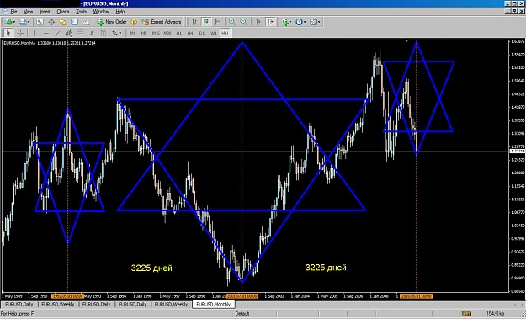Select the Equidistant Channel tool
526x319 pixels.
click(69, 33)
